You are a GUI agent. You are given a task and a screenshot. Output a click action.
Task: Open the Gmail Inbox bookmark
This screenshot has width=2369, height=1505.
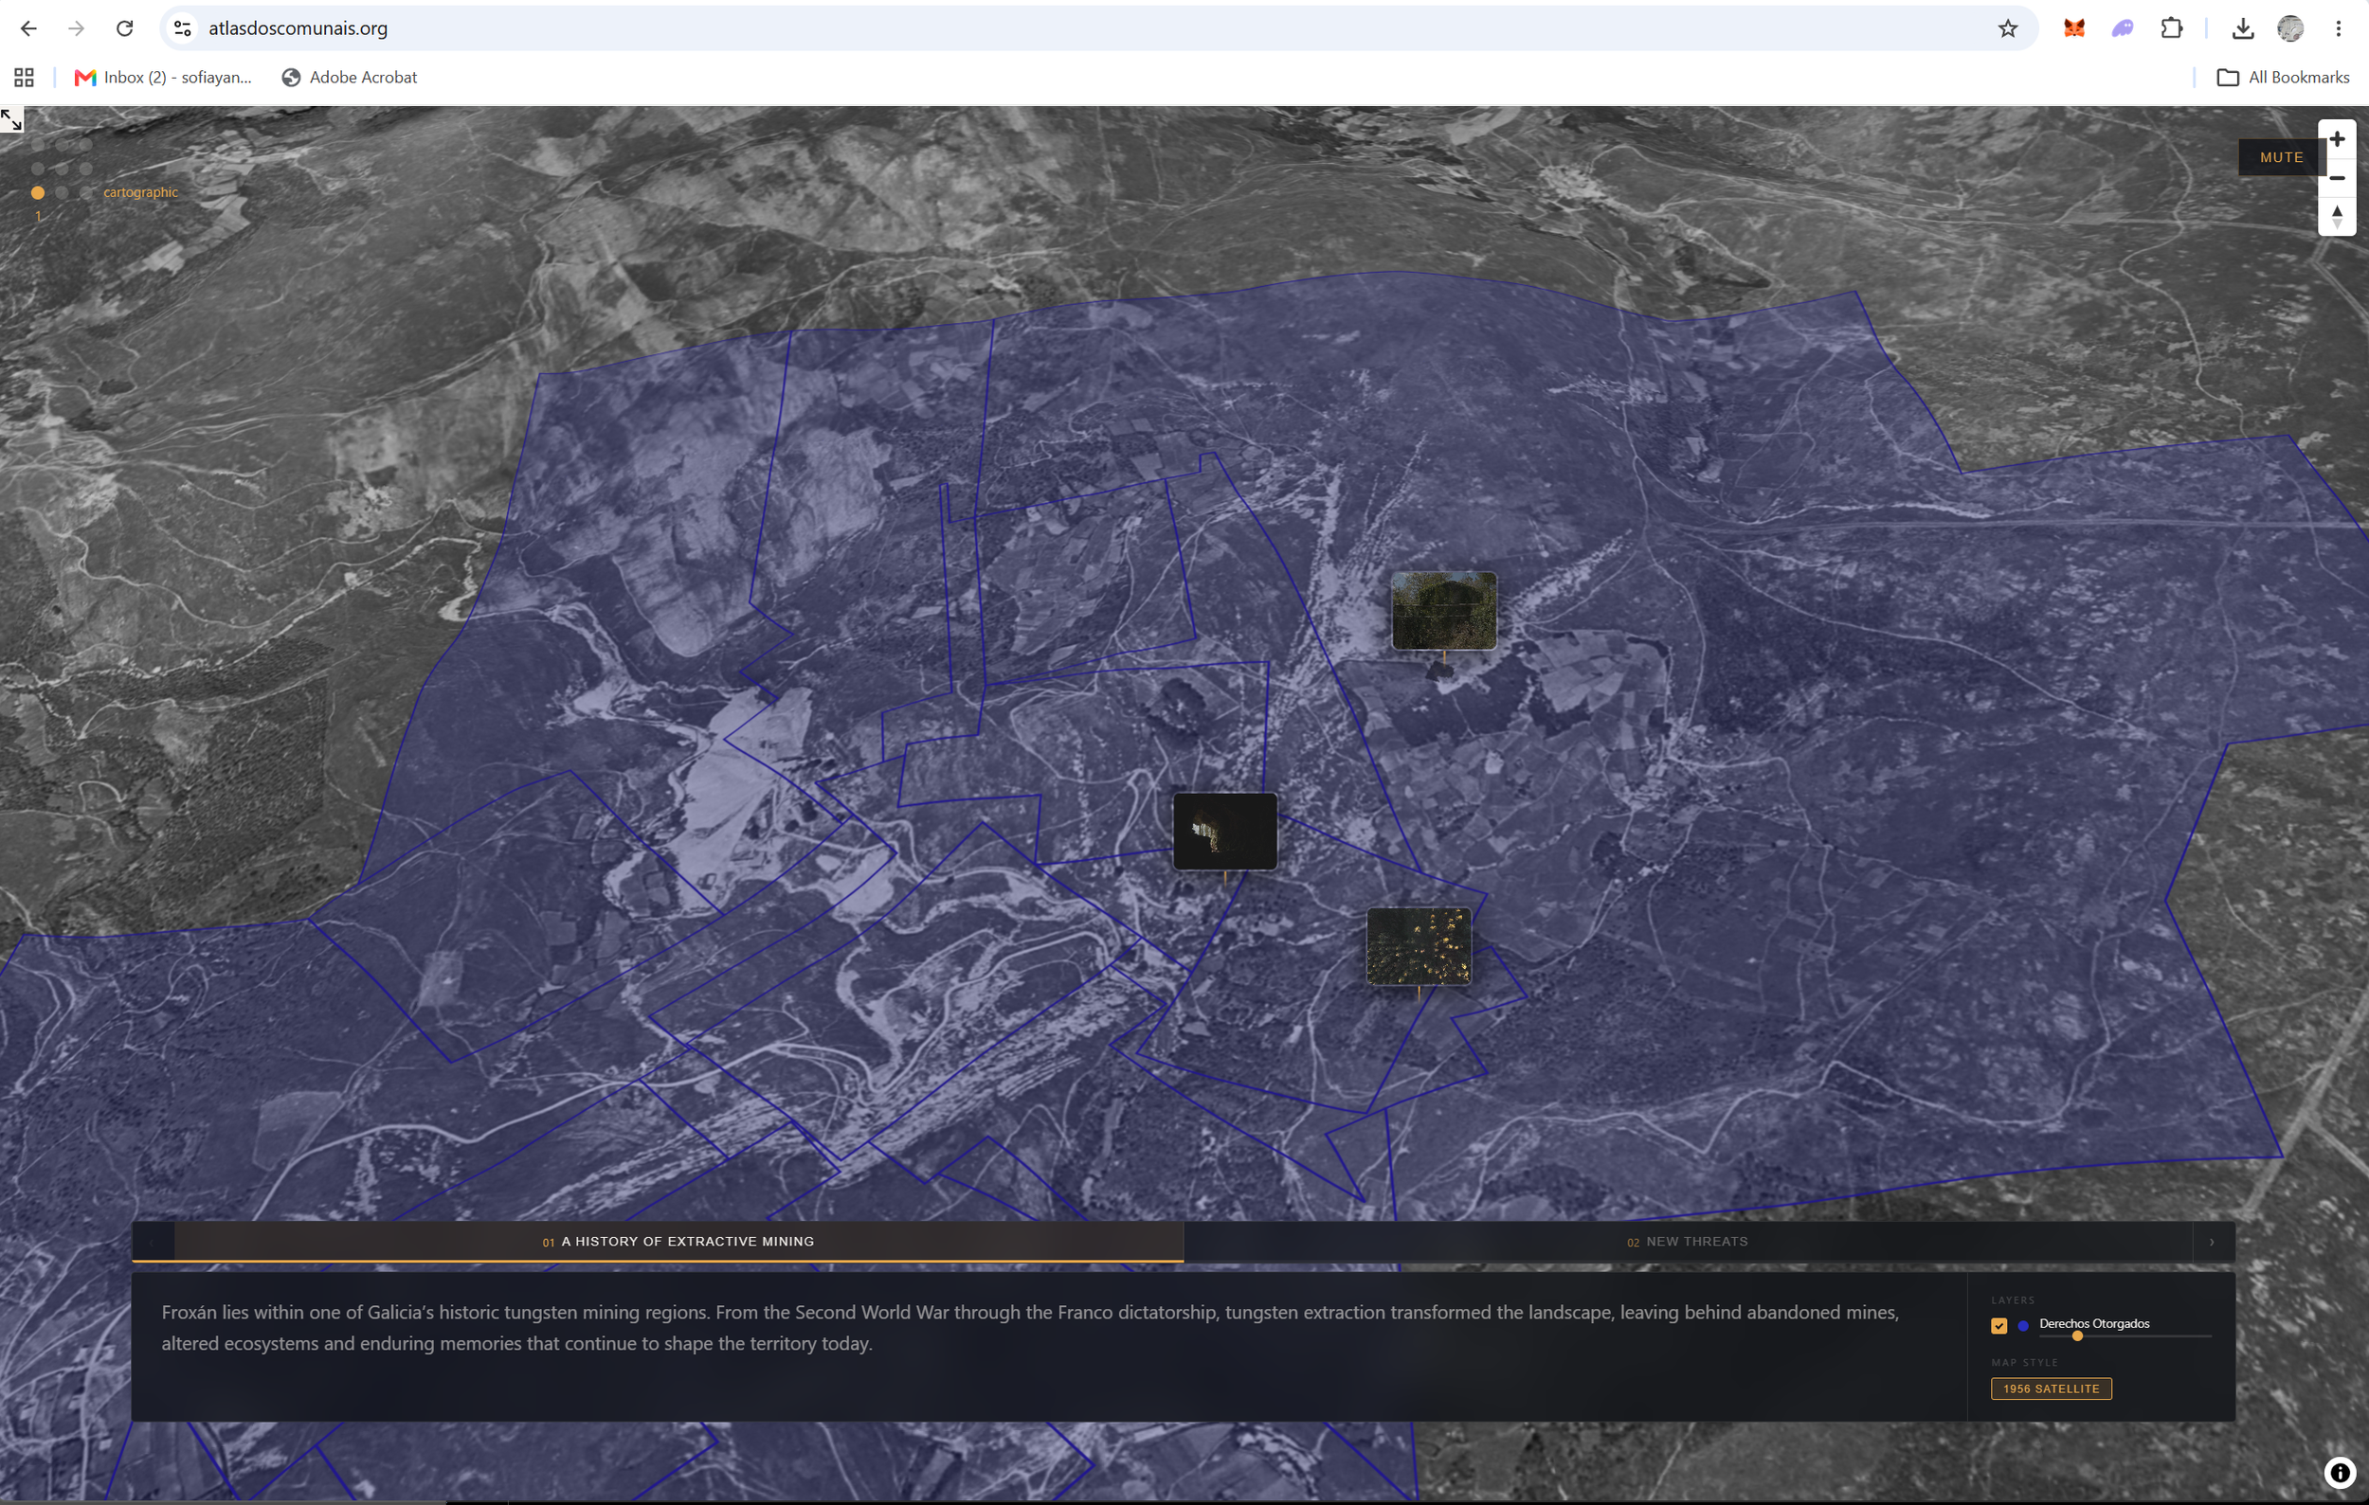click(163, 78)
